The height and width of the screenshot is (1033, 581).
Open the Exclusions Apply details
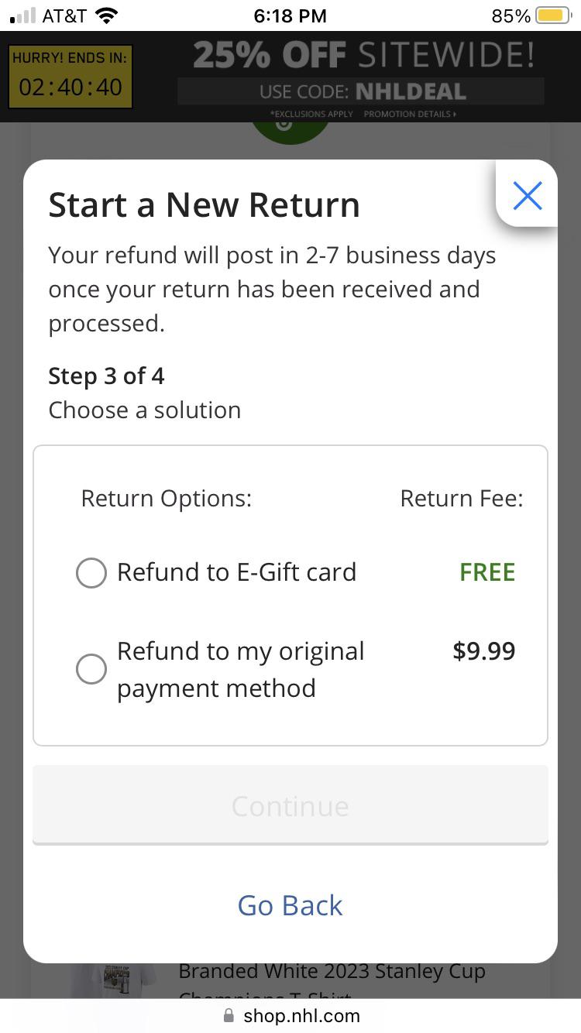point(311,113)
